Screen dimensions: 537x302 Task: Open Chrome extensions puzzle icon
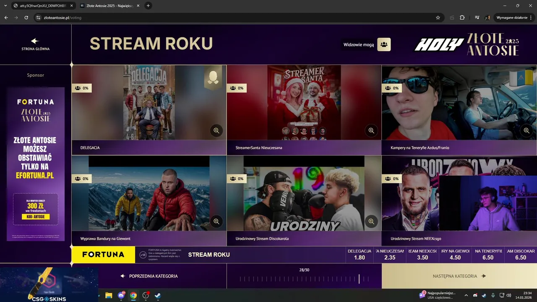[462, 18]
